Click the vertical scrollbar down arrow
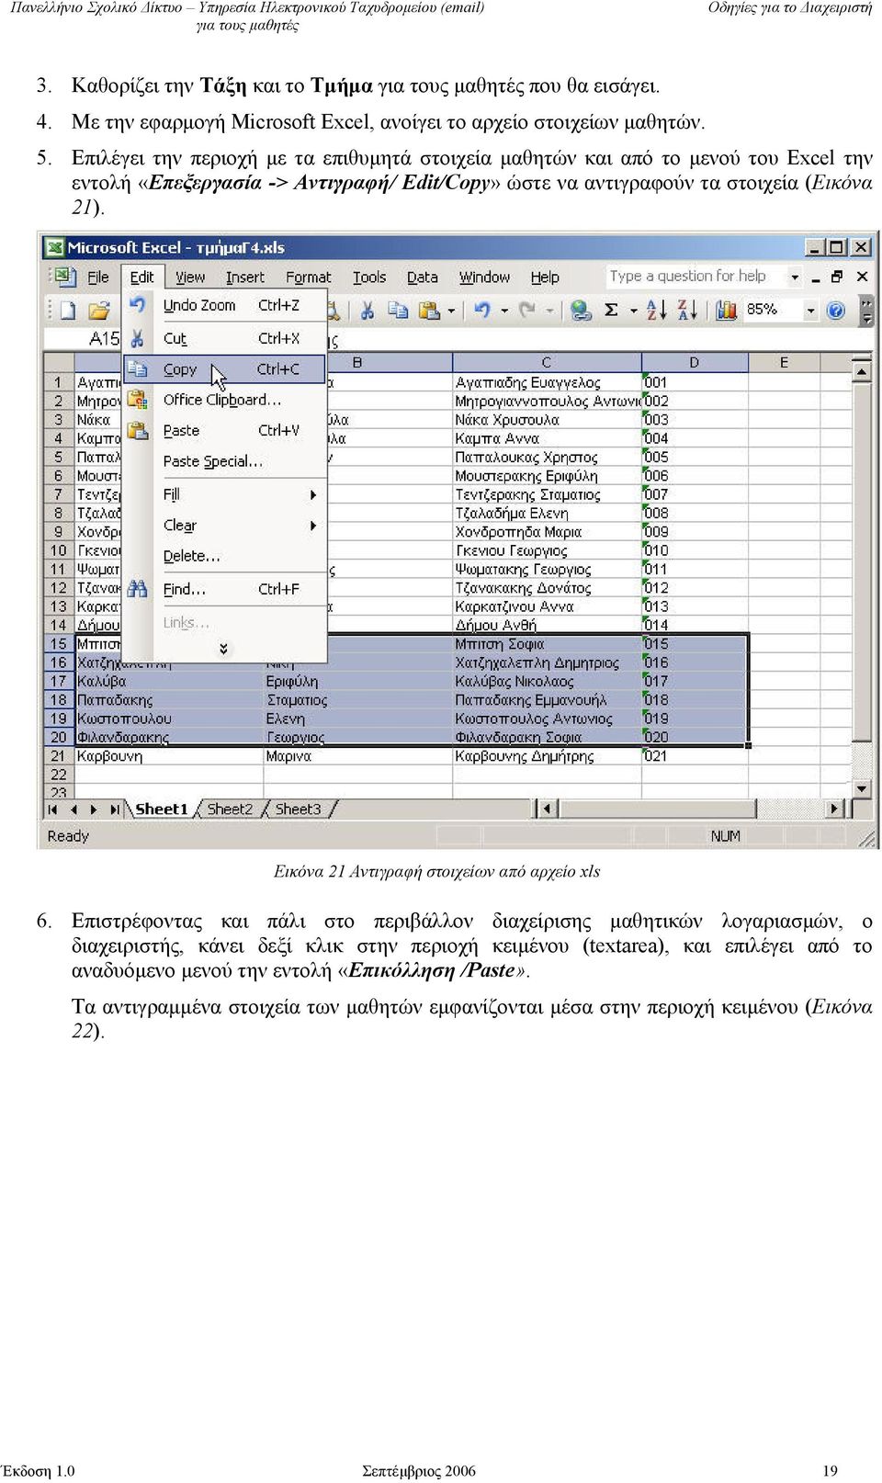The image size is (882, 1483). (861, 788)
